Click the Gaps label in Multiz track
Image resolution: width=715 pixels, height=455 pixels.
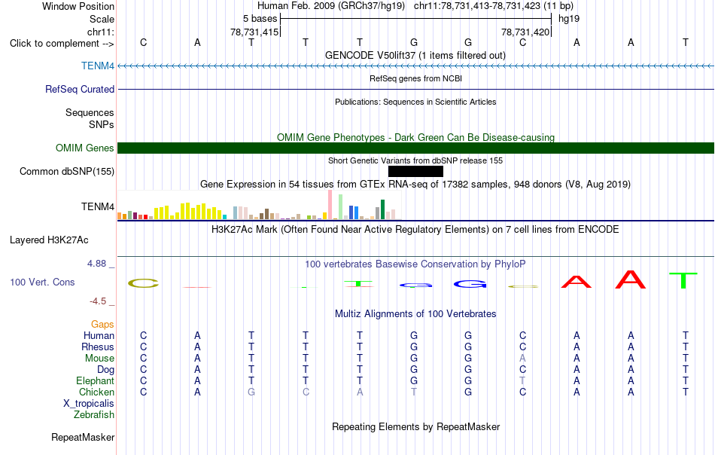point(102,325)
